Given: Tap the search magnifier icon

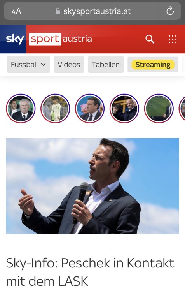Looking at the screenshot, I should [150, 39].
